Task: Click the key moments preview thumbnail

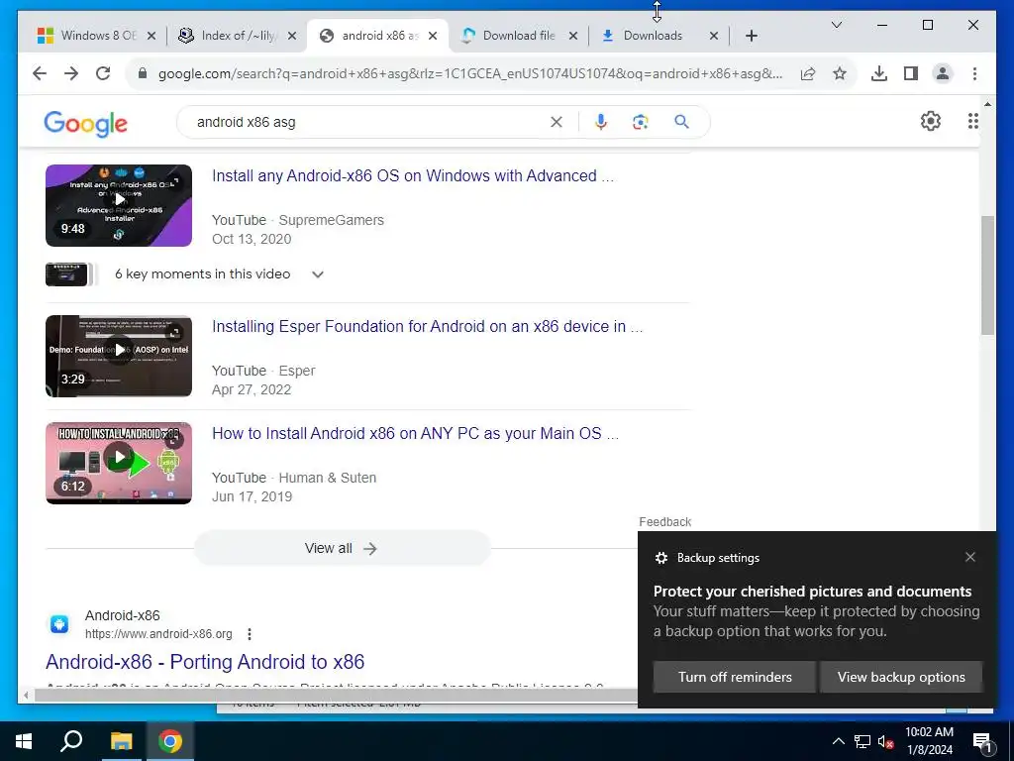Action: 66,274
